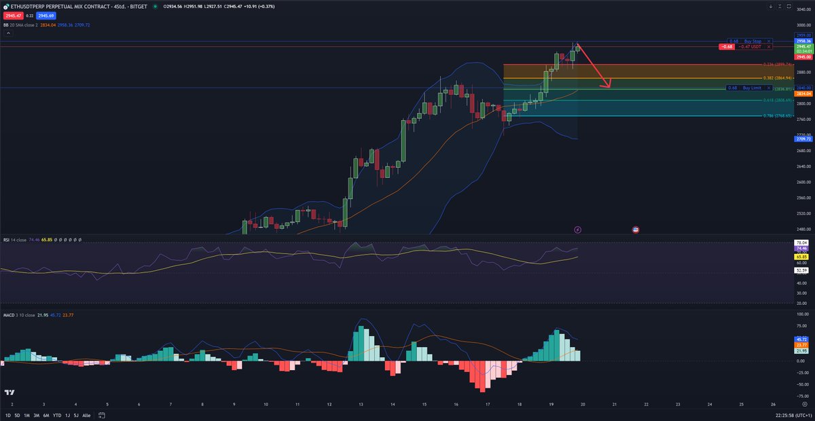The width and height of the screenshot is (815, 421).
Task: Close the -0.47 USDT position via X
Action: coord(769,47)
